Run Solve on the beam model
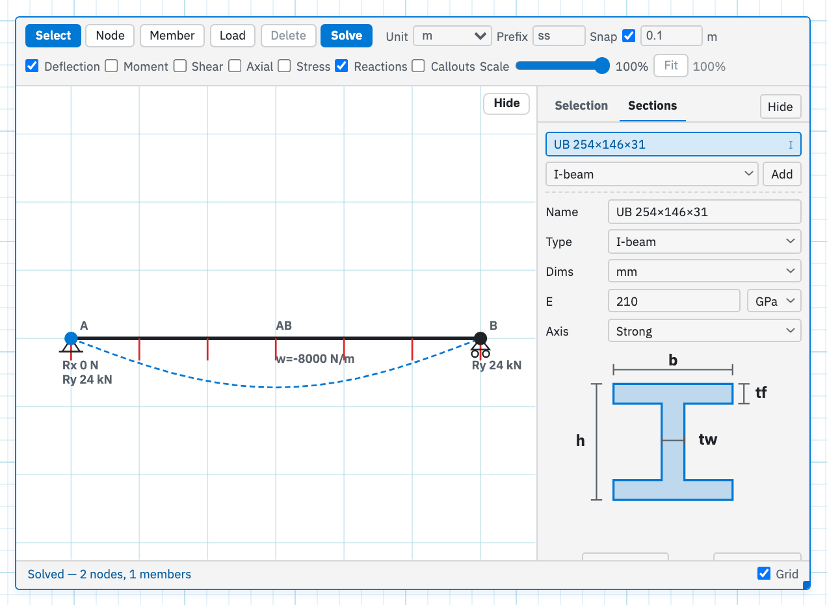Image resolution: width=827 pixels, height=605 pixels. click(347, 36)
